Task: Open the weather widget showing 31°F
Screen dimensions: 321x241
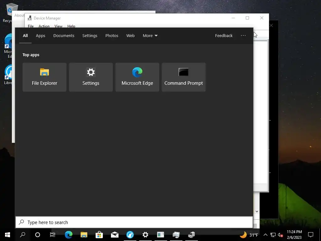Action: [x=249, y=235]
